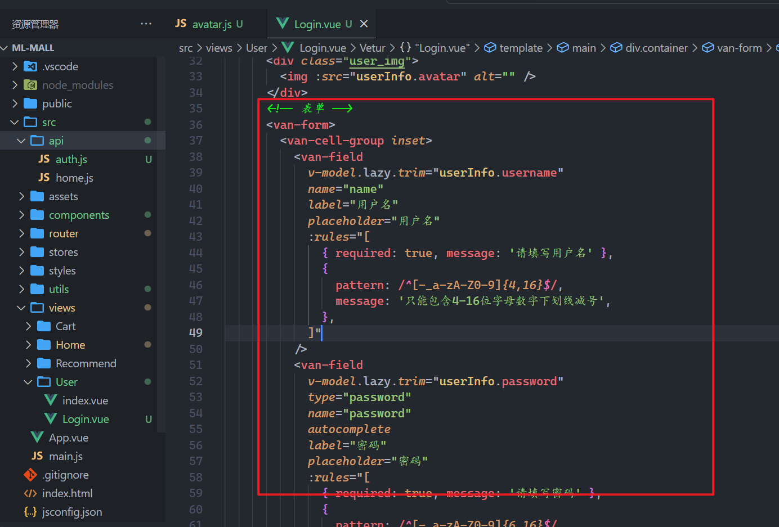Select the Login.vue editor tab

323,24
